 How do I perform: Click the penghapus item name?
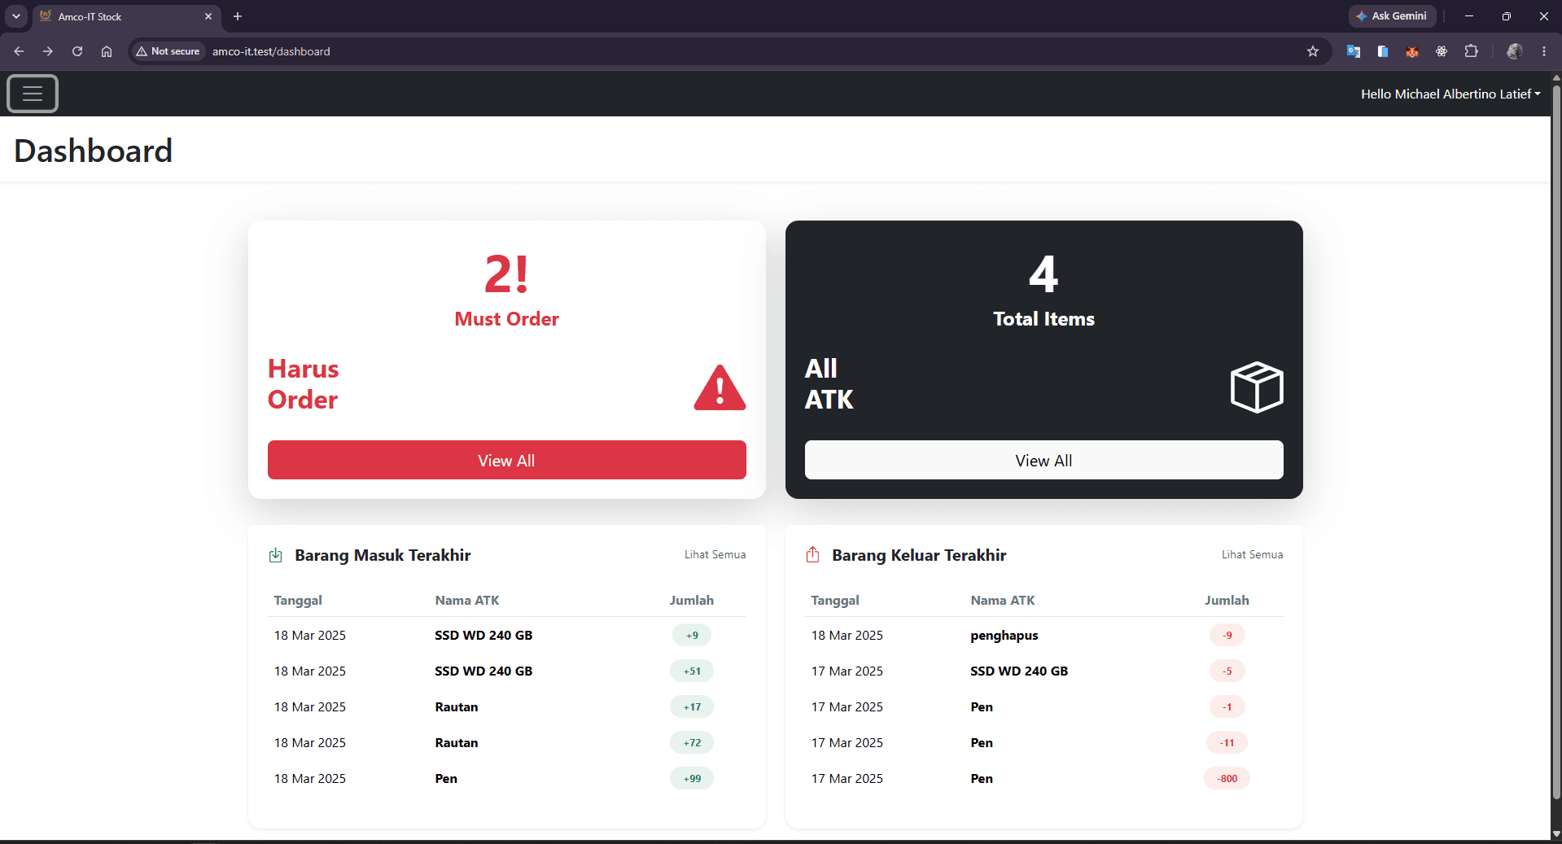1004,635
